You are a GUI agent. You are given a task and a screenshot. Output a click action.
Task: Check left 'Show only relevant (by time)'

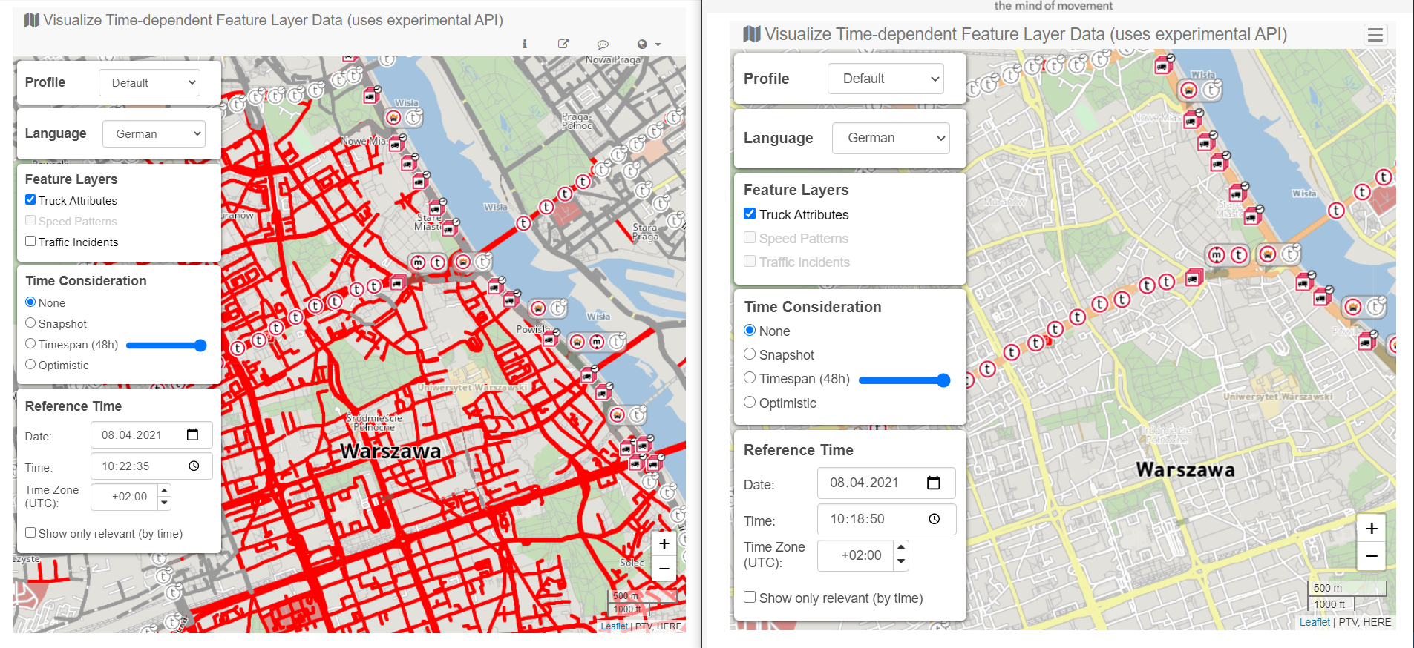coord(30,533)
